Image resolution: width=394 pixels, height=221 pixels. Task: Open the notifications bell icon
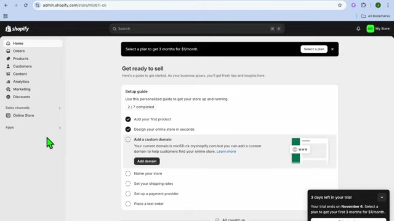pyautogui.click(x=358, y=29)
